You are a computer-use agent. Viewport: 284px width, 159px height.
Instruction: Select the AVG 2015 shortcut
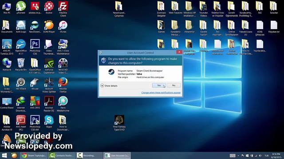click(35, 102)
